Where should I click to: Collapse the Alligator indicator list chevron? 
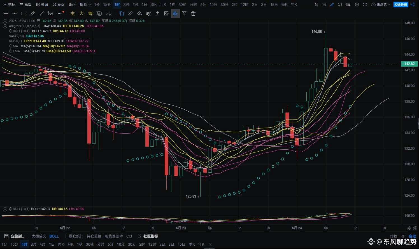pyautogui.click(x=5, y=26)
